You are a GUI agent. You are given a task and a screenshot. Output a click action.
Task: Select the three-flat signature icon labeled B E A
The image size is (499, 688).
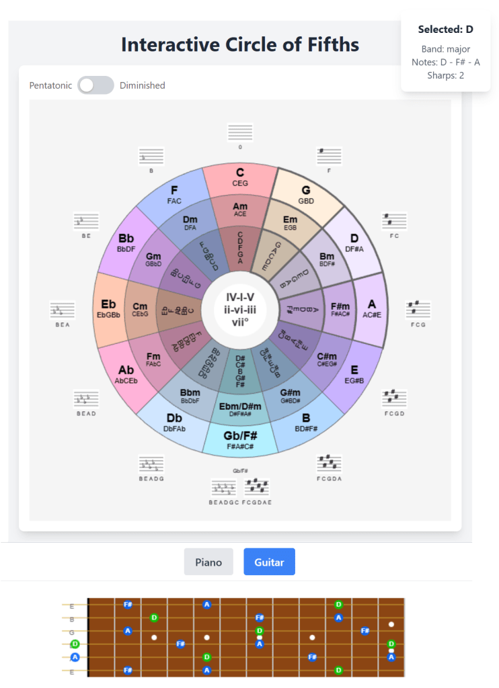pyautogui.click(x=63, y=310)
